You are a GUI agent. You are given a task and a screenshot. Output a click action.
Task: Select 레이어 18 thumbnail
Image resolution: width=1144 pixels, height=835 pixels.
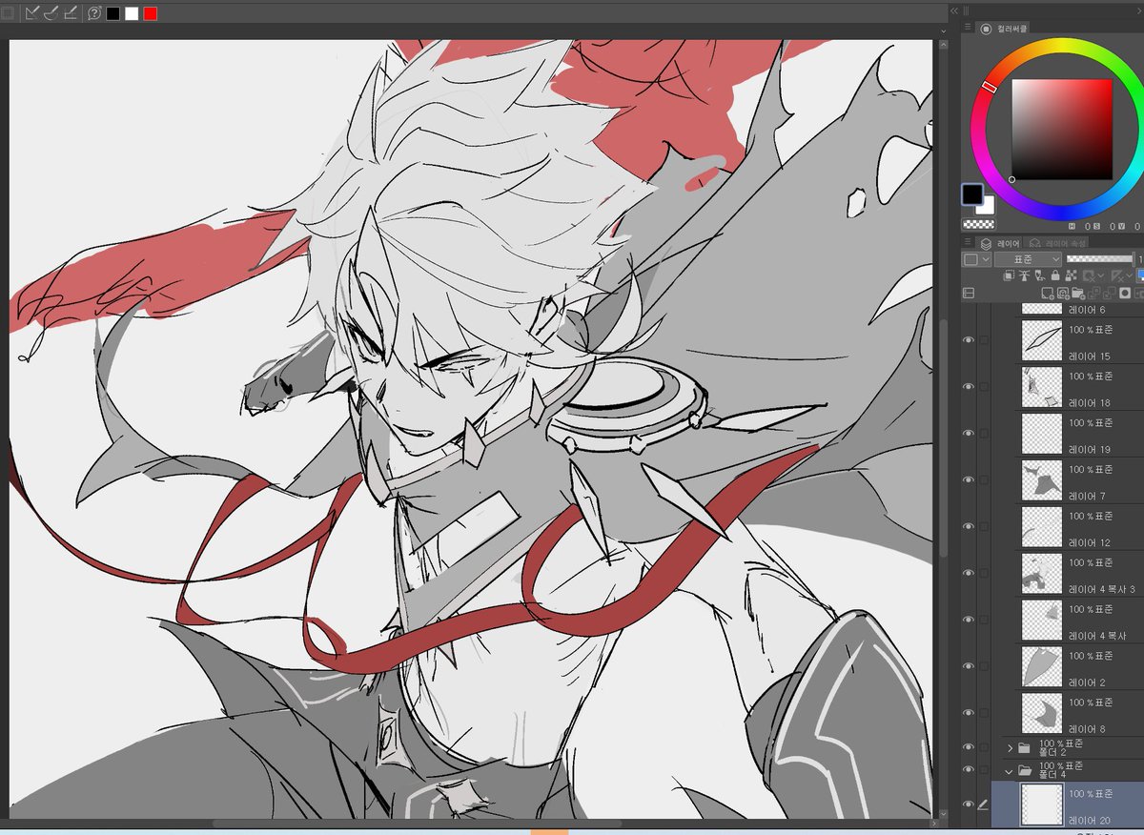pos(1042,387)
